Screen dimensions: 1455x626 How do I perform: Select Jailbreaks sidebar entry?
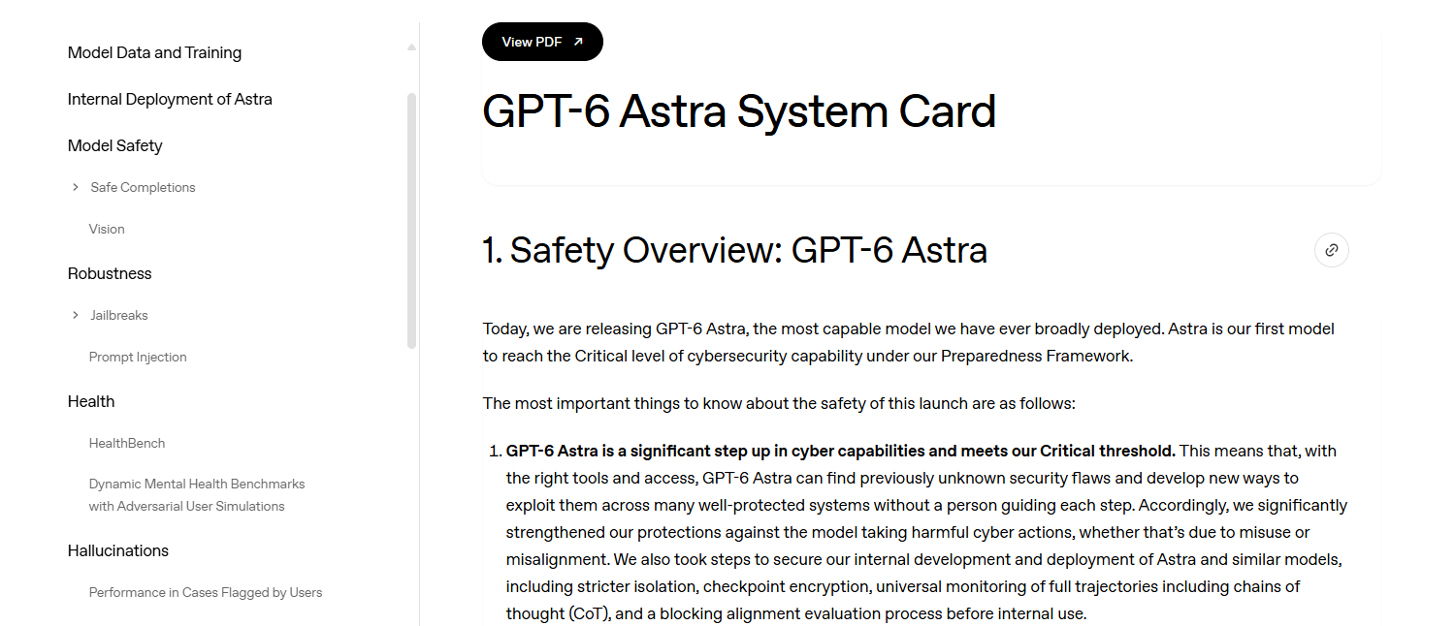tap(119, 315)
